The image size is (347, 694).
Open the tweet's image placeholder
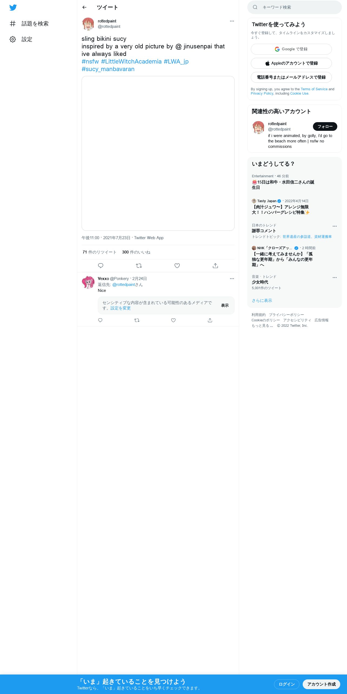coord(158,153)
